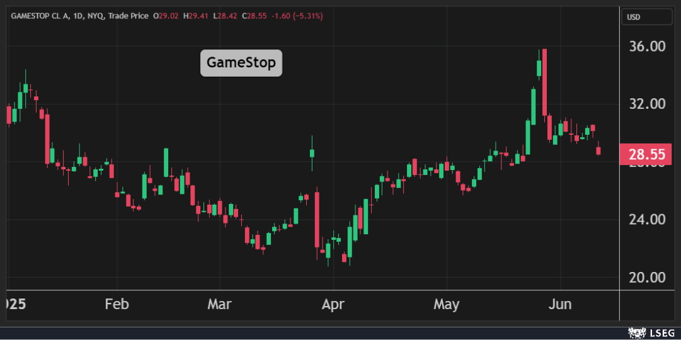Screen dimensions: 681x340
Task: Select the Jun marker on time axis
Action: tap(560, 305)
